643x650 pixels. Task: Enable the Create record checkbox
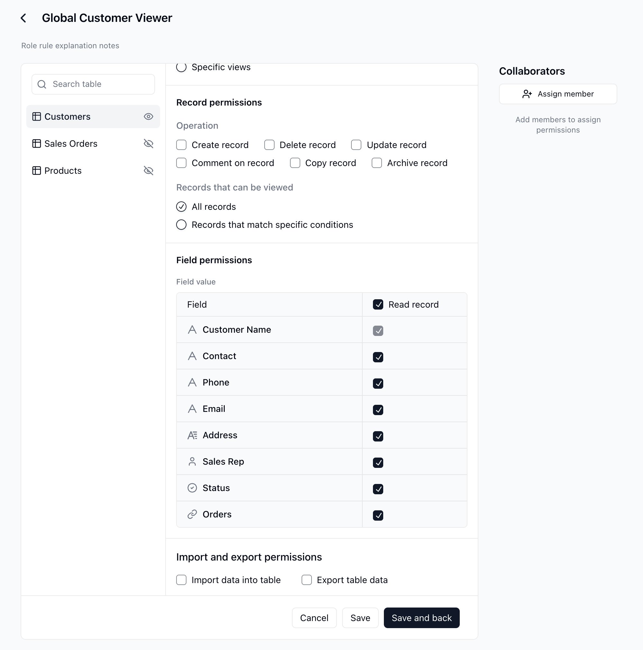(x=182, y=145)
